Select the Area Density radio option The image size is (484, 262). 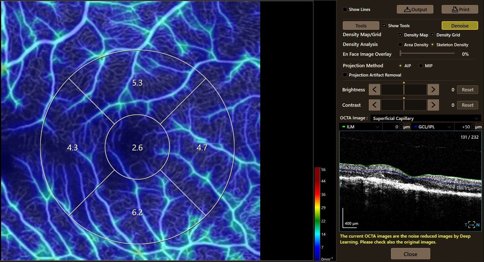[x=400, y=45]
